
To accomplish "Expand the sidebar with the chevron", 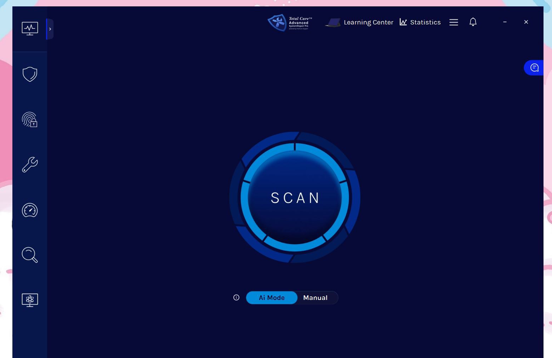I will (x=50, y=29).
